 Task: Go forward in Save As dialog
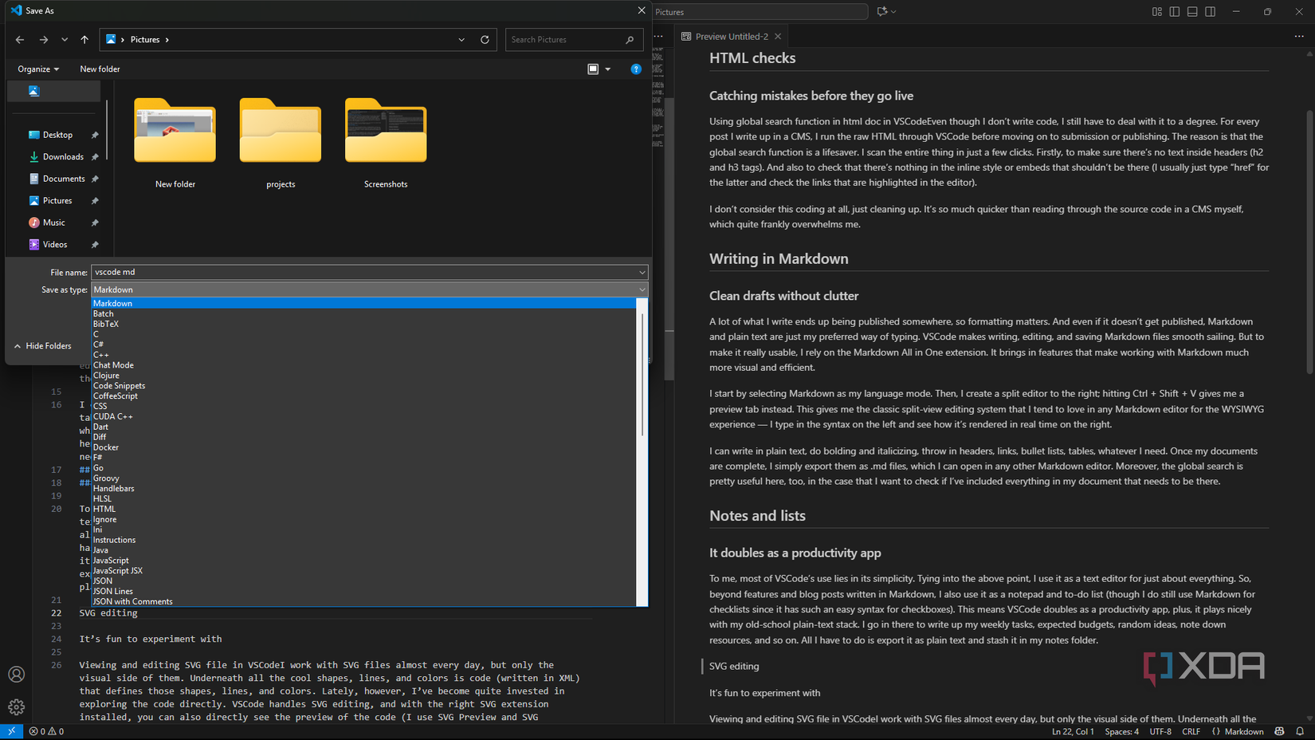point(44,39)
